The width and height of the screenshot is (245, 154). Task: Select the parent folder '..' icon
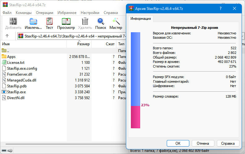pyautogui.click(x=4, y=51)
